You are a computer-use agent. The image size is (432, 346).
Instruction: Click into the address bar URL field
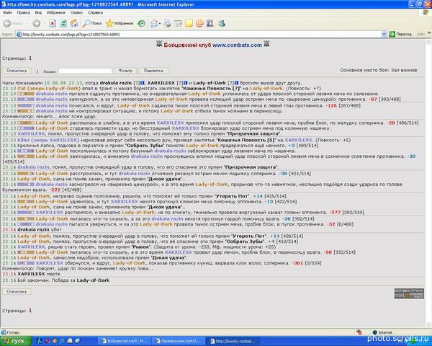199,34
